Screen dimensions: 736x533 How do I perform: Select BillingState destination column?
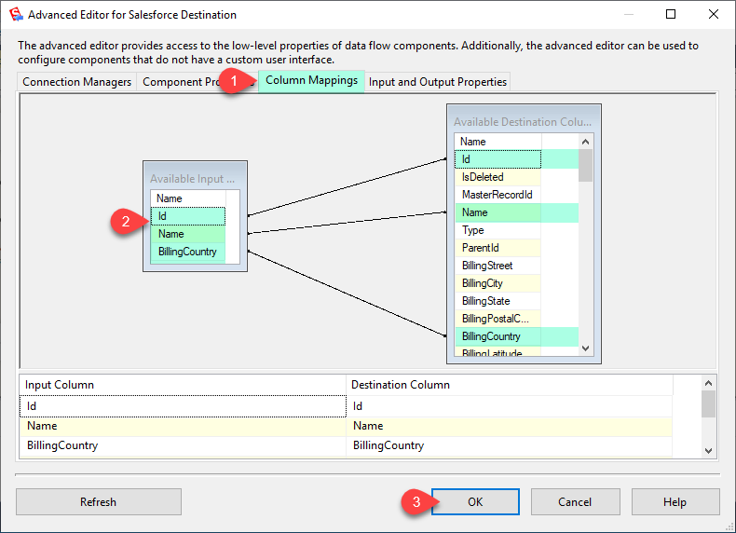pyautogui.click(x=497, y=301)
